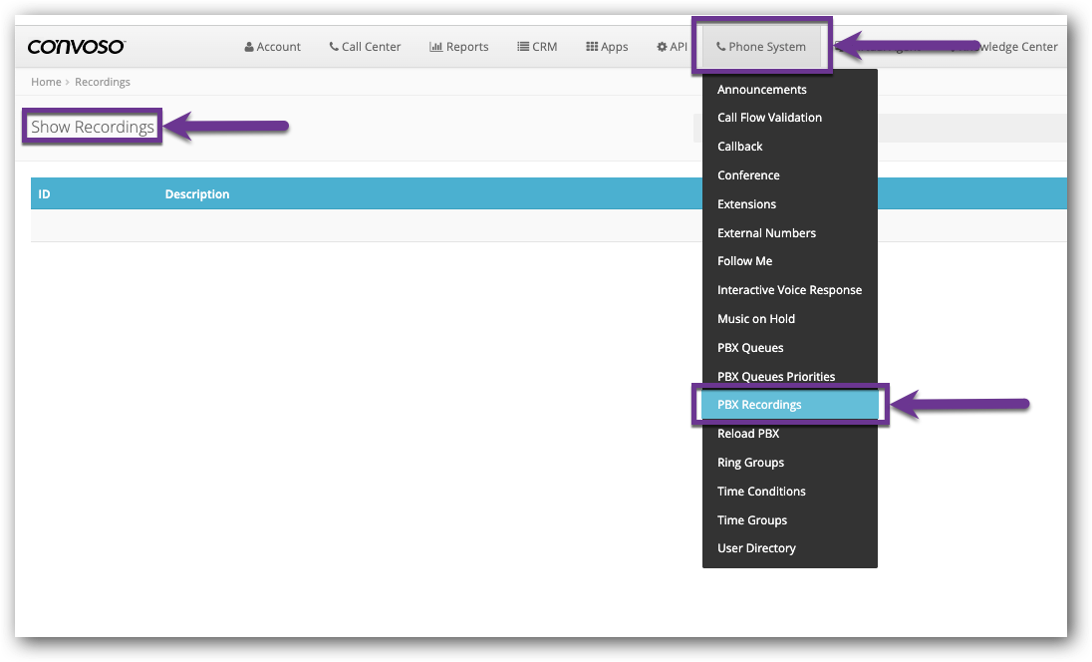This screenshot has width=1092, height=662.
Task: Click the Reports bar chart icon
Action: pyautogui.click(x=435, y=47)
